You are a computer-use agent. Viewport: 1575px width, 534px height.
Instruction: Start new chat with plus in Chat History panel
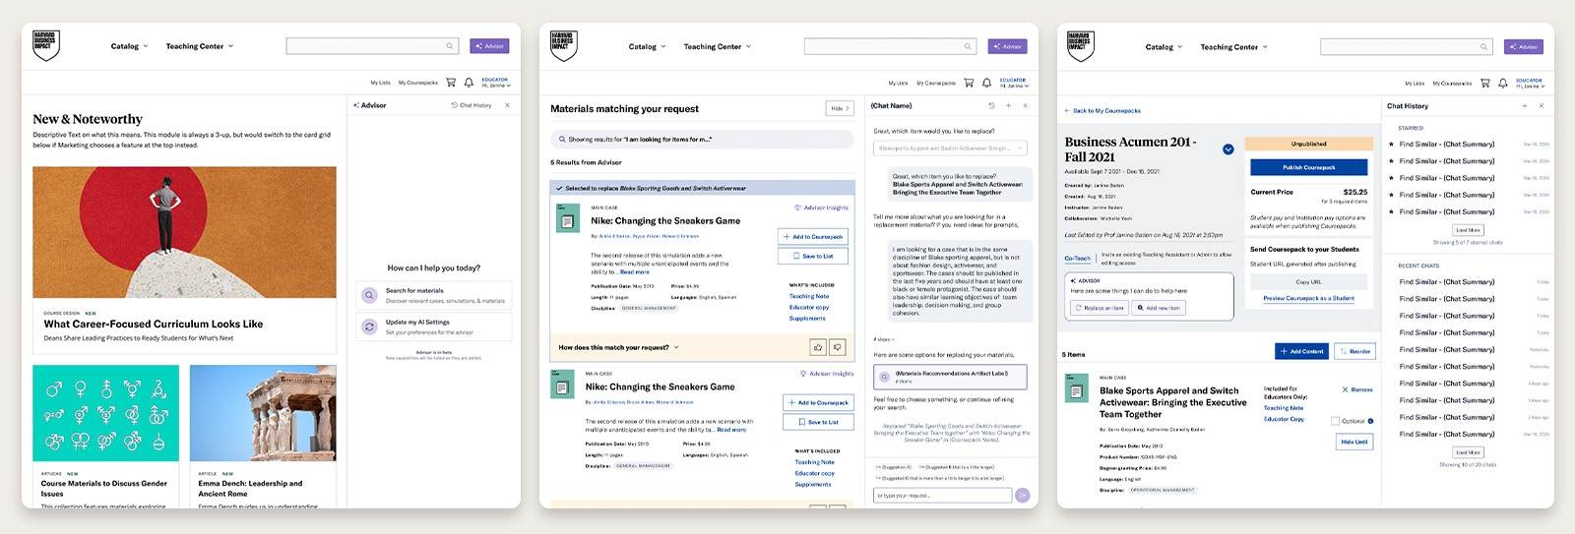[1525, 106]
